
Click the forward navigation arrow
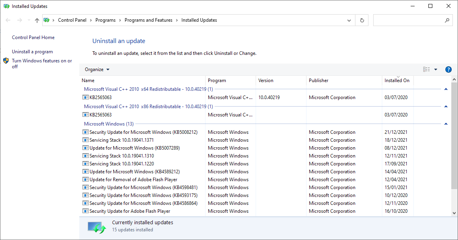tap(20, 20)
